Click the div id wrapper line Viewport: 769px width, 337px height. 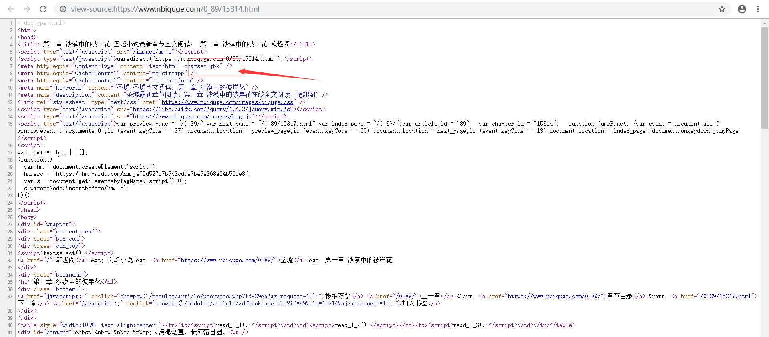46,224
